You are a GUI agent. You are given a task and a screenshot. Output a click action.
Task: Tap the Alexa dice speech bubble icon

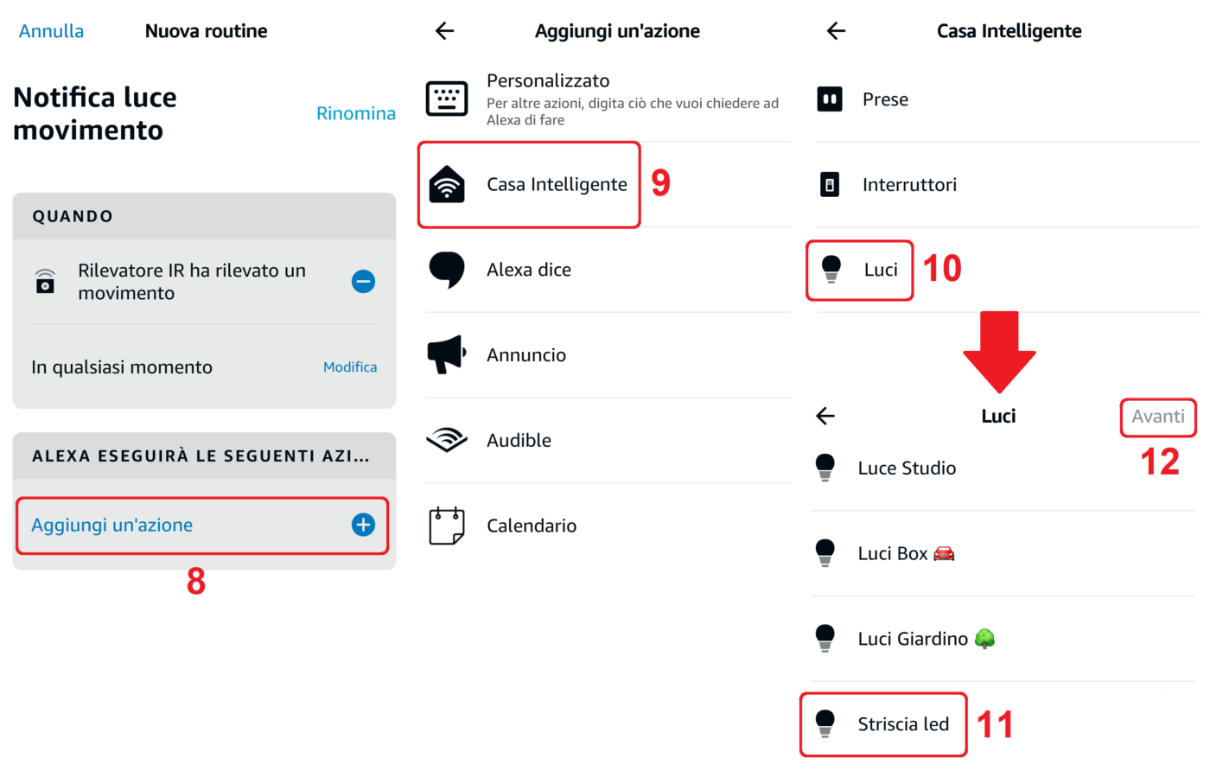[x=447, y=270]
